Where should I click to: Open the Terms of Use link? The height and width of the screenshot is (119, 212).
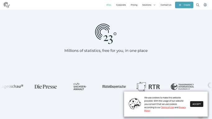[x=167, y=108]
